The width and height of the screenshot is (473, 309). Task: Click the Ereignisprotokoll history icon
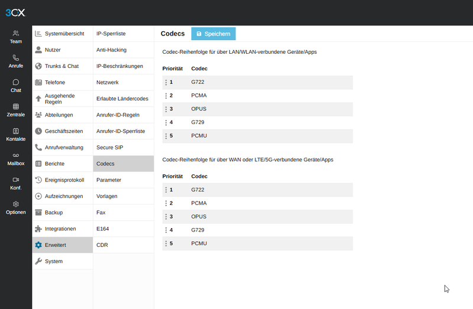(x=38, y=180)
